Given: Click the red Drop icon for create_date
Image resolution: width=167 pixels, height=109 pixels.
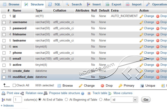Looking at the screenshot, I should pyautogui.click(x=158, y=71).
